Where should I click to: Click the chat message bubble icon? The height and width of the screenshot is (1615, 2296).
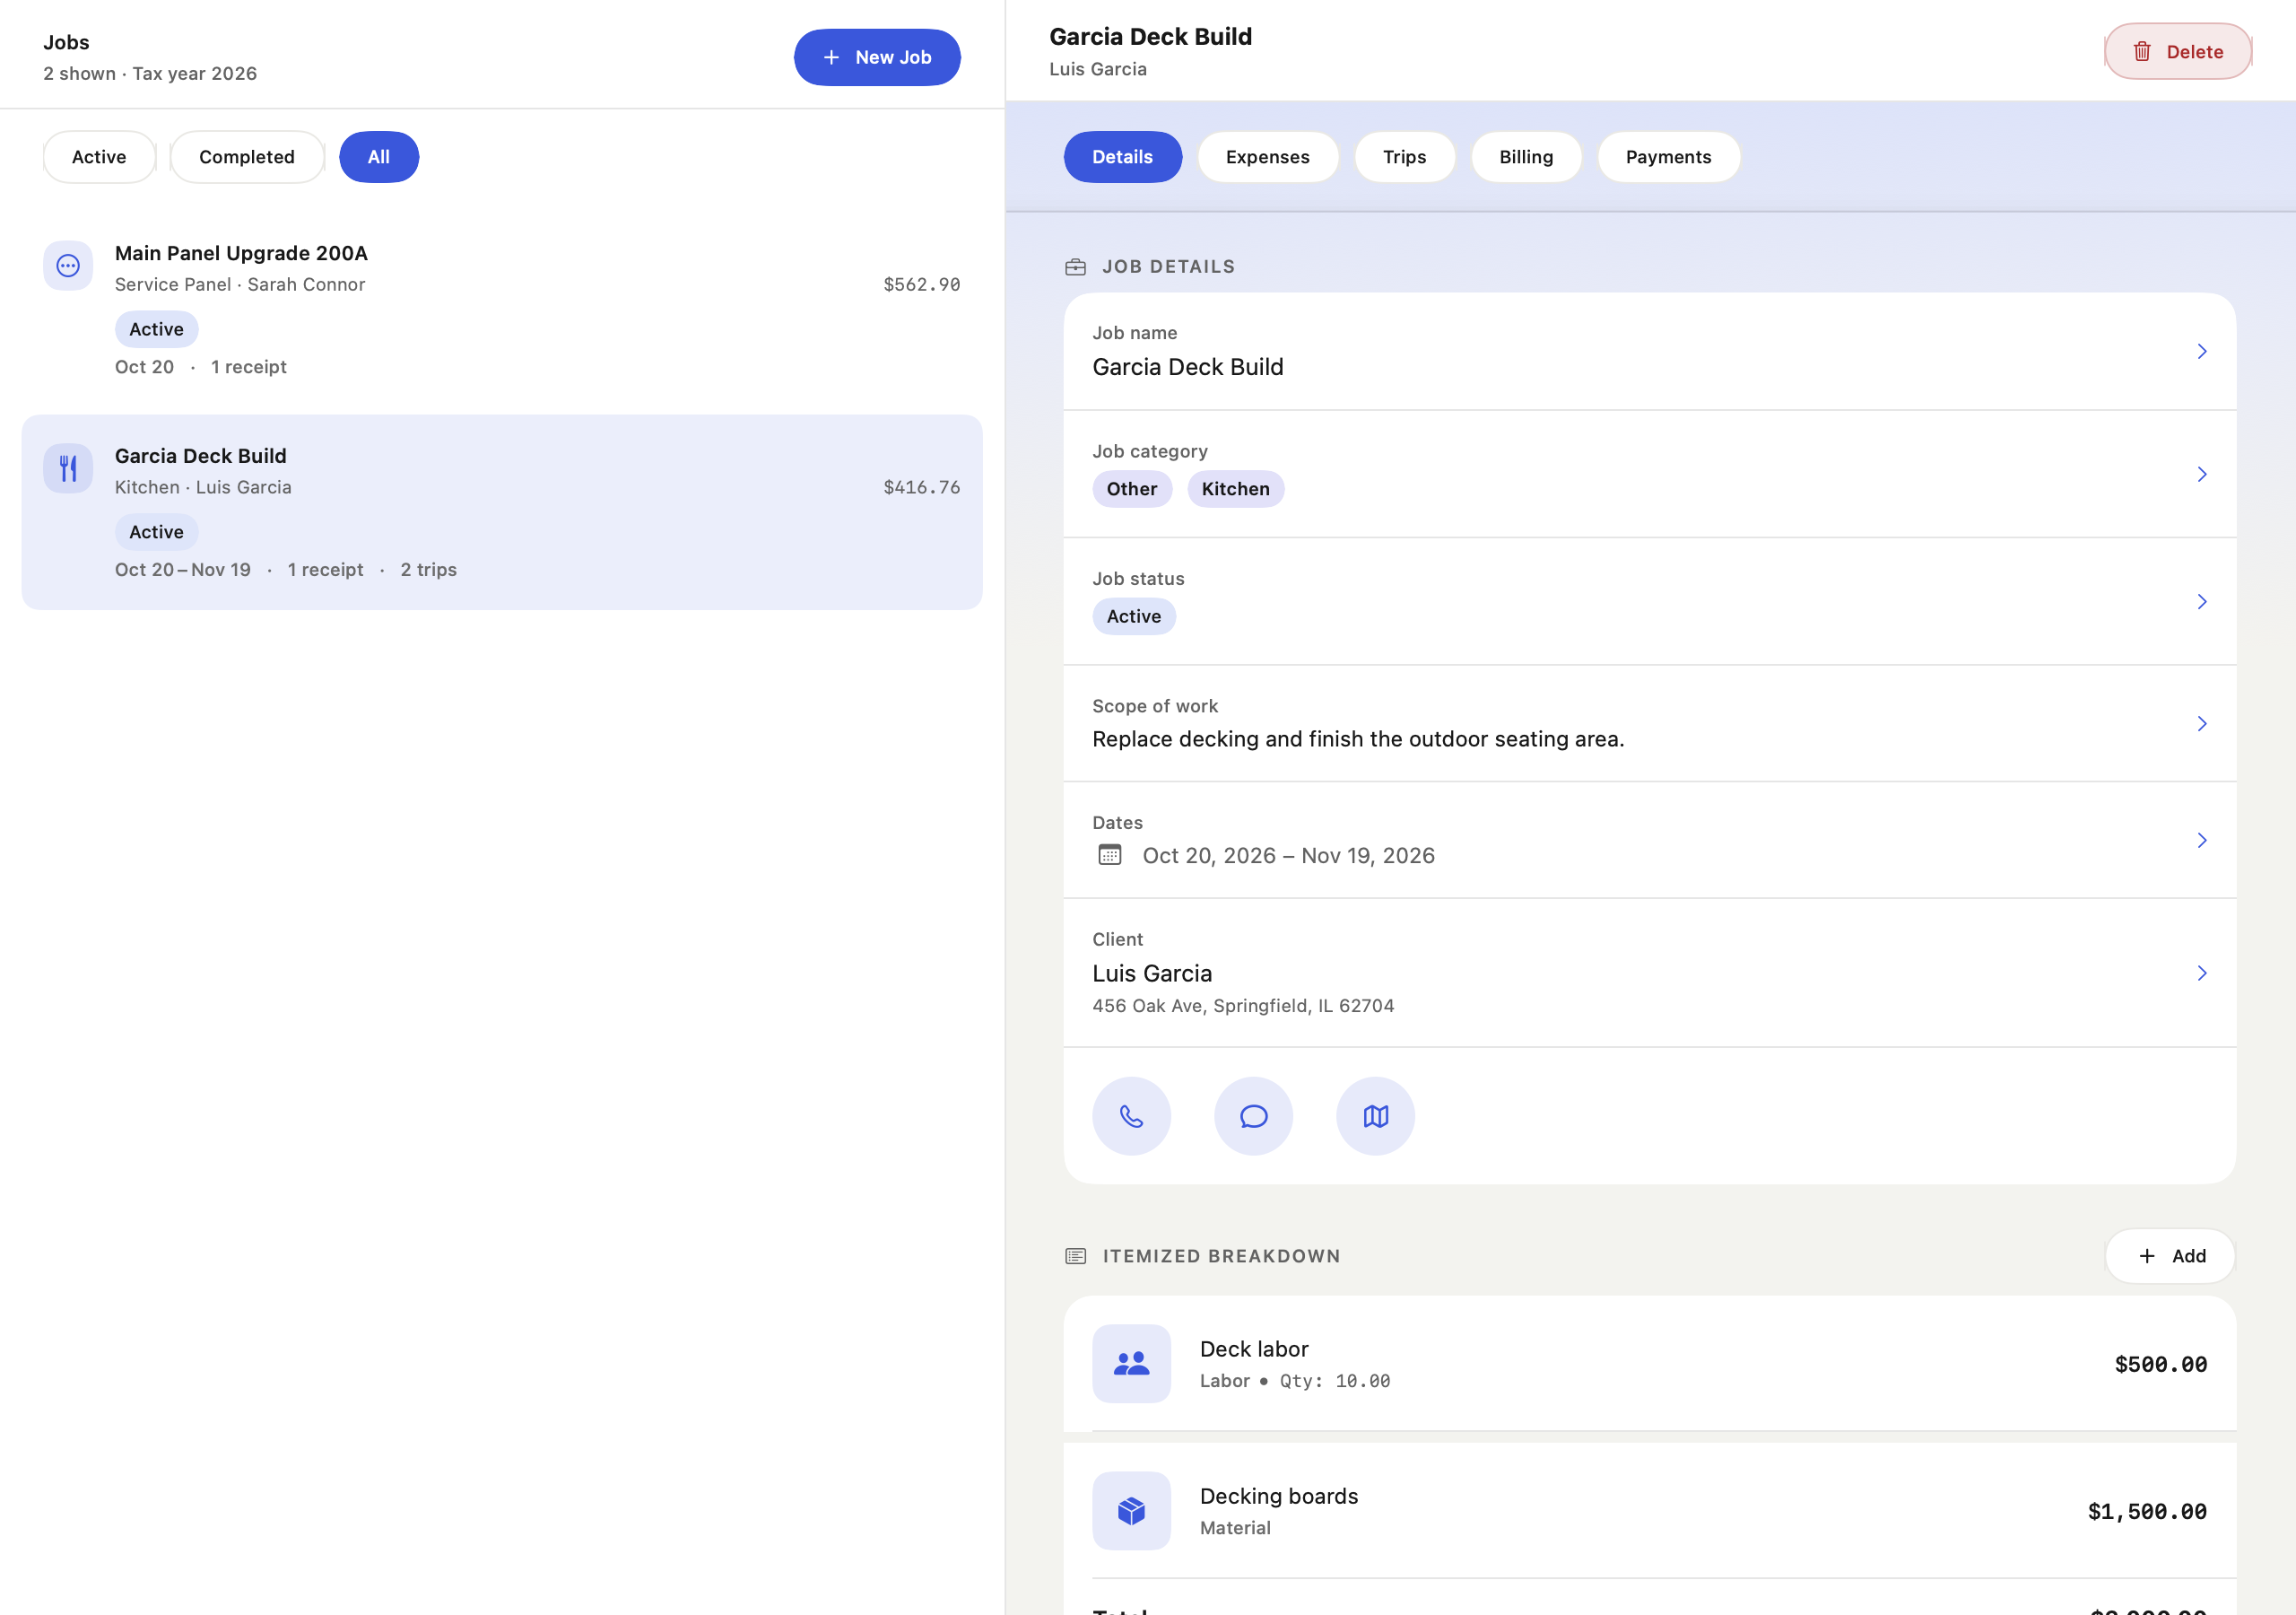(1253, 1115)
